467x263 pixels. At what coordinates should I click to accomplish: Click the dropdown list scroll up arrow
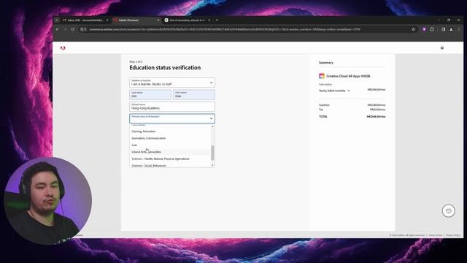pos(212,126)
